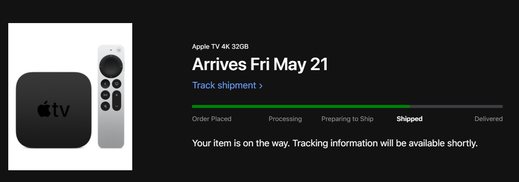Click the gray unfilled end of progress bar
This screenshot has height=182, width=519.
tap(456, 106)
